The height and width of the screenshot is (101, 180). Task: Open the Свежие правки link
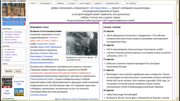point(11,55)
